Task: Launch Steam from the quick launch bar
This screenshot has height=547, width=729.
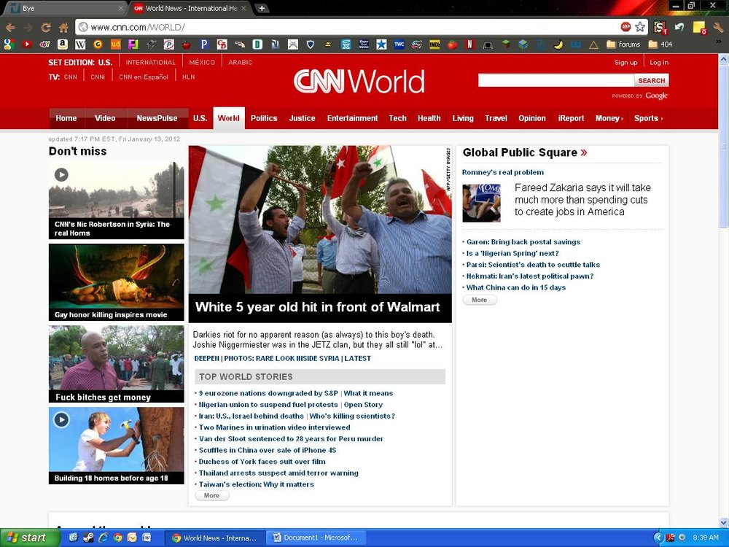Action: click(x=88, y=538)
